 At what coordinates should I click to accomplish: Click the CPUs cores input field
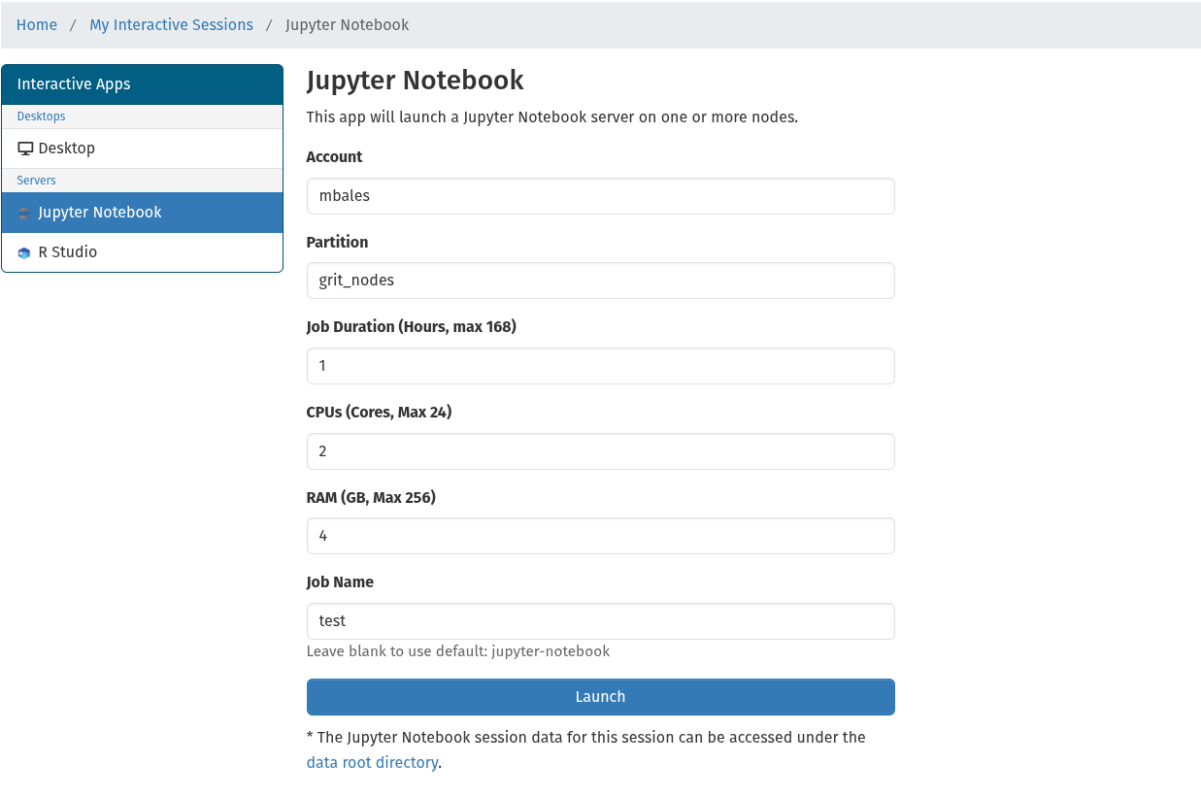[x=600, y=451]
